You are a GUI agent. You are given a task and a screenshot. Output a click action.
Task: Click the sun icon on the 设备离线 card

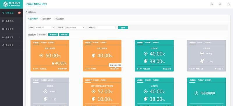click(x=45, y=91)
